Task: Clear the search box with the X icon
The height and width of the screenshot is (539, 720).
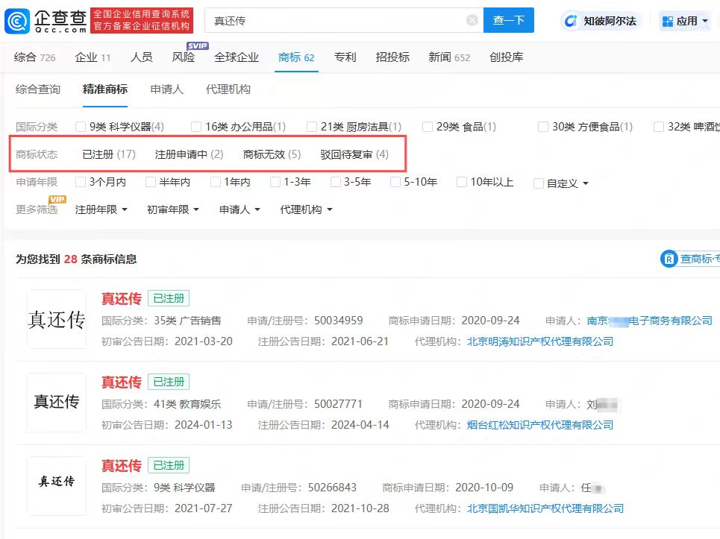Action: click(472, 20)
